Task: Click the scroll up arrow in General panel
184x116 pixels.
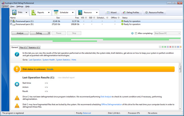Action: coord(180,64)
